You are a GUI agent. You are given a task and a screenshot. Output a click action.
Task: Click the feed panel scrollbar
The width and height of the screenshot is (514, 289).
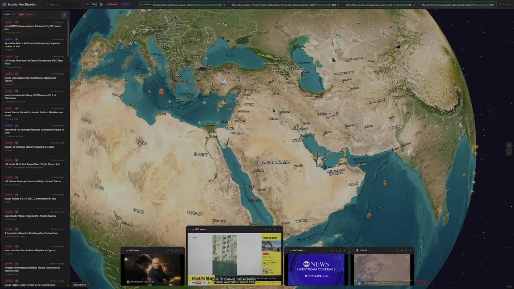tap(69, 38)
